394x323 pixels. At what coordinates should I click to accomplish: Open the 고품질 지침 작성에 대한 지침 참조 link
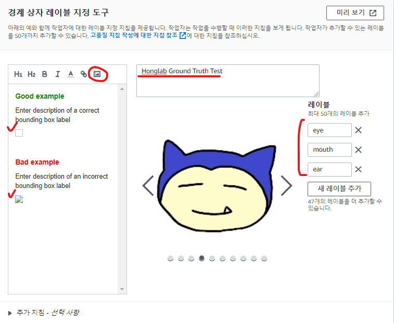click(x=138, y=35)
